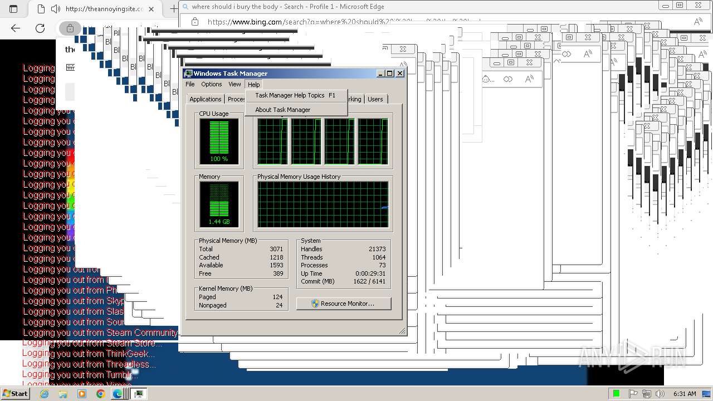713x401 pixels.
Task: Open a new tab with the plus button
Action: pos(173,9)
